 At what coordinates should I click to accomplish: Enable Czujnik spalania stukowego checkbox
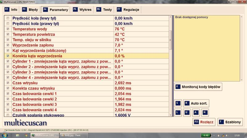[8, 115]
